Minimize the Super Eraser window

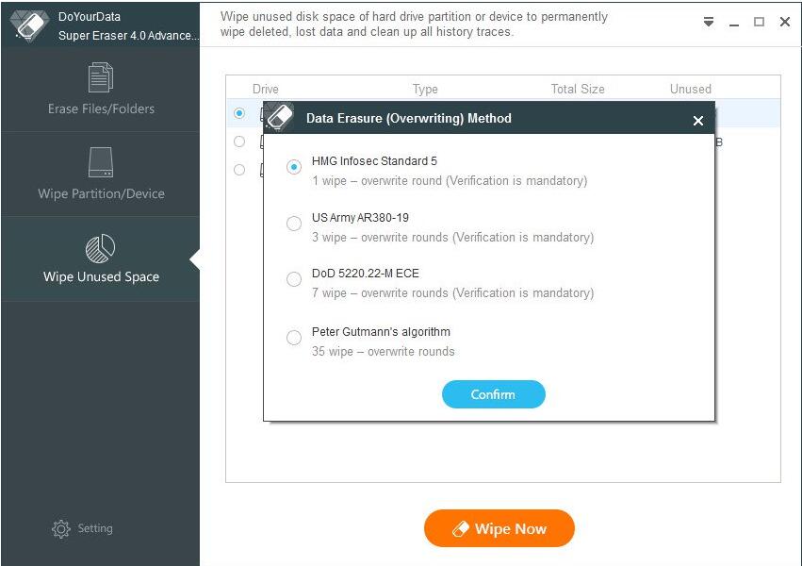click(734, 23)
